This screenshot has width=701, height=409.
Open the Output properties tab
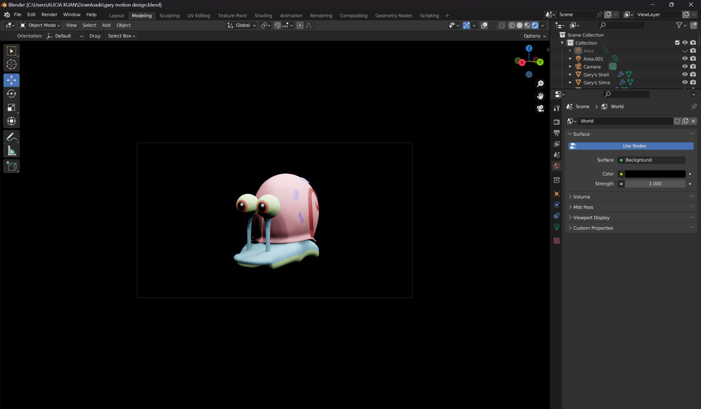(557, 133)
